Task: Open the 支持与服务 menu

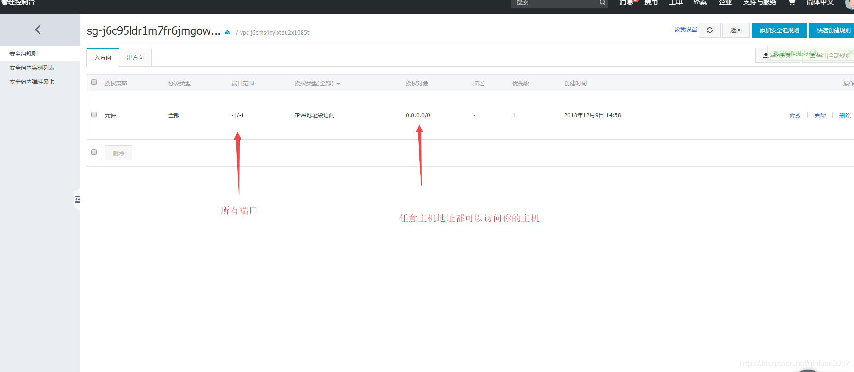Action: click(760, 3)
